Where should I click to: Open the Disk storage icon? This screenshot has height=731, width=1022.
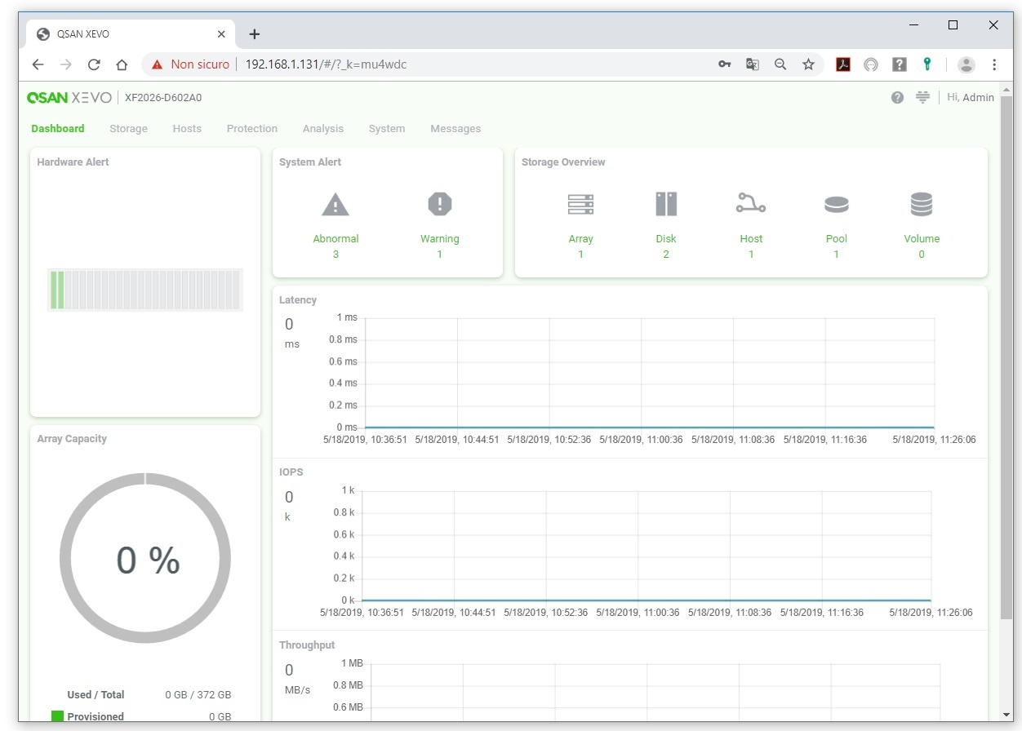pyautogui.click(x=666, y=204)
